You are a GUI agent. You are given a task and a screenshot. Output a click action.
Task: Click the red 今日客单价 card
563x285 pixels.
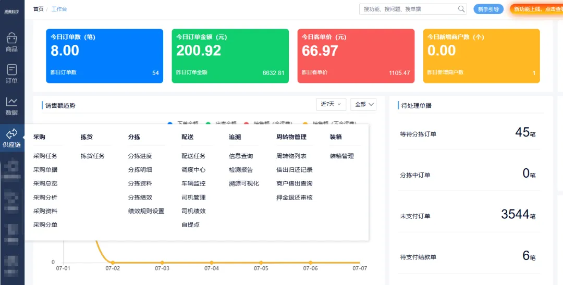356,56
